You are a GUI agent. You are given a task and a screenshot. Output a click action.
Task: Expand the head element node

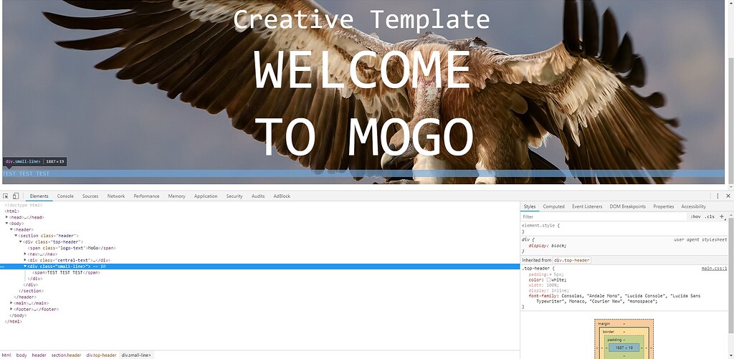coord(6,217)
